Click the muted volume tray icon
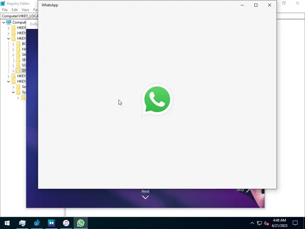The image size is (305, 229). coord(266,223)
